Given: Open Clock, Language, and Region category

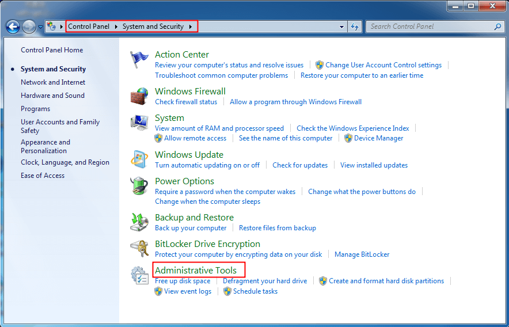Looking at the screenshot, I should pyautogui.click(x=65, y=162).
